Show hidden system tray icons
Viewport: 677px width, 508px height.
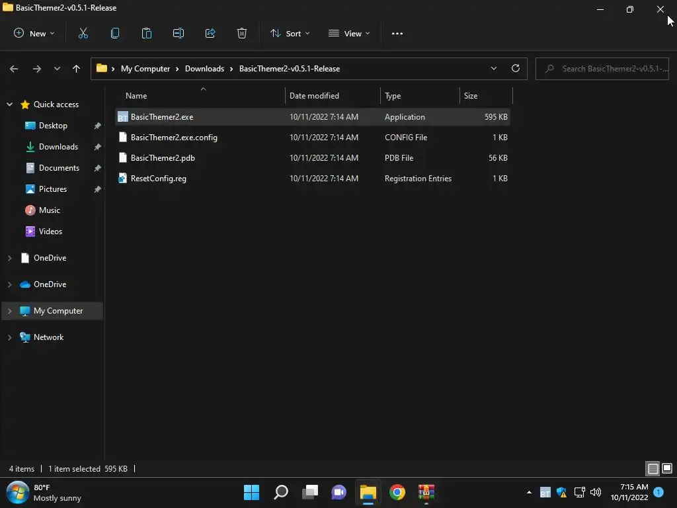(x=529, y=492)
